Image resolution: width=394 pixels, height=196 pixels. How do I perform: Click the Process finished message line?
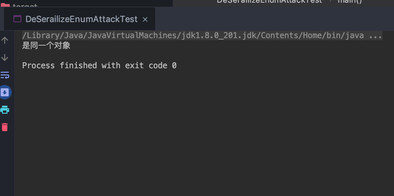coord(99,66)
